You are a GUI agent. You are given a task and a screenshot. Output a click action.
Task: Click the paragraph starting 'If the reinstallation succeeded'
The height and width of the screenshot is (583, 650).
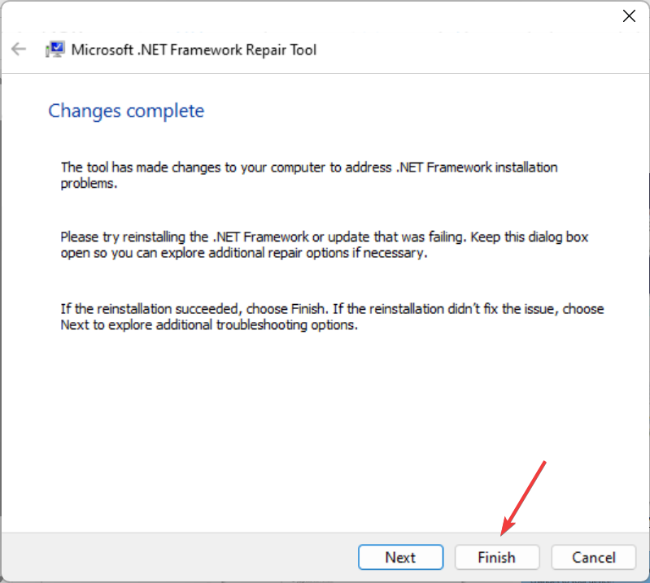point(332,316)
